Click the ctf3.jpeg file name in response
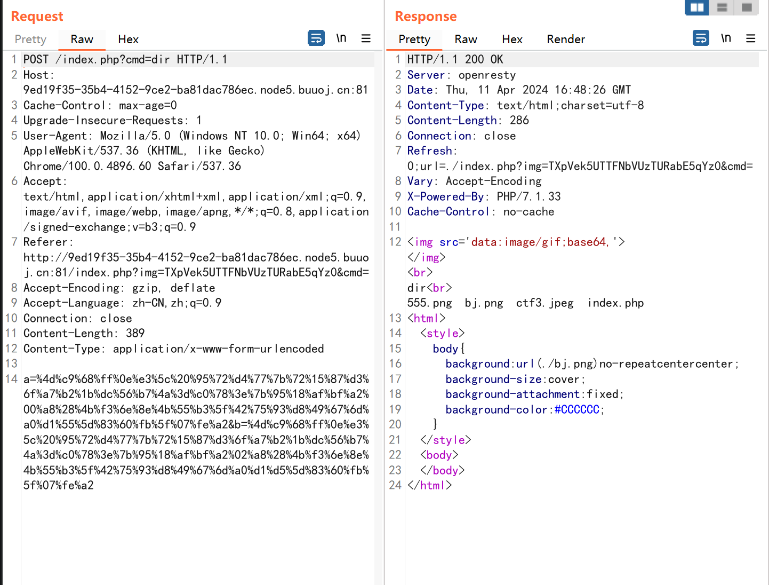The image size is (769, 585). pyautogui.click(x=544, y=303)
